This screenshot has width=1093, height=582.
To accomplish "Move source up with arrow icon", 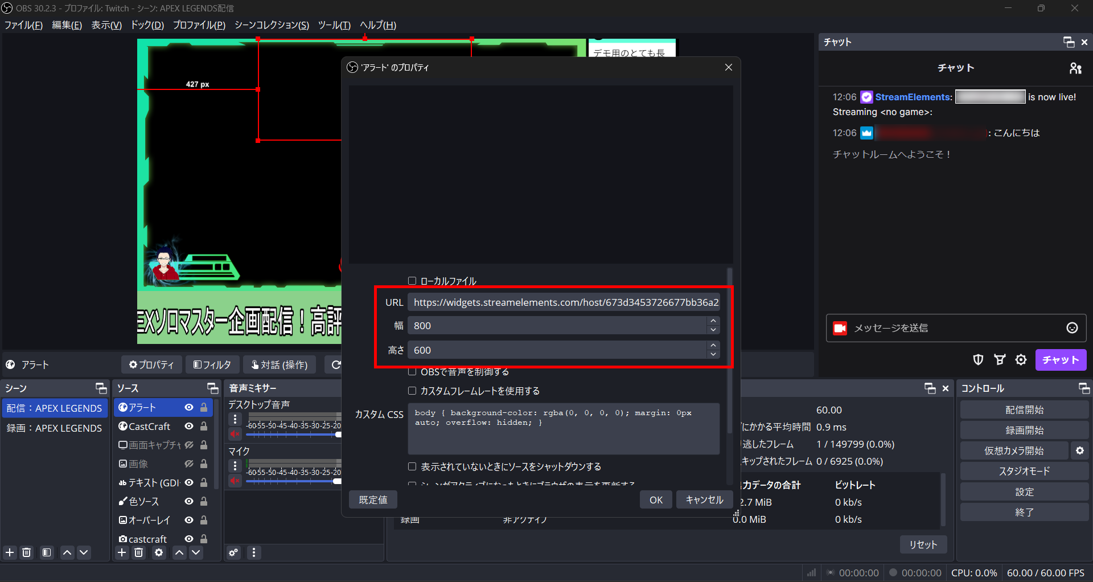I will [179, 552].
